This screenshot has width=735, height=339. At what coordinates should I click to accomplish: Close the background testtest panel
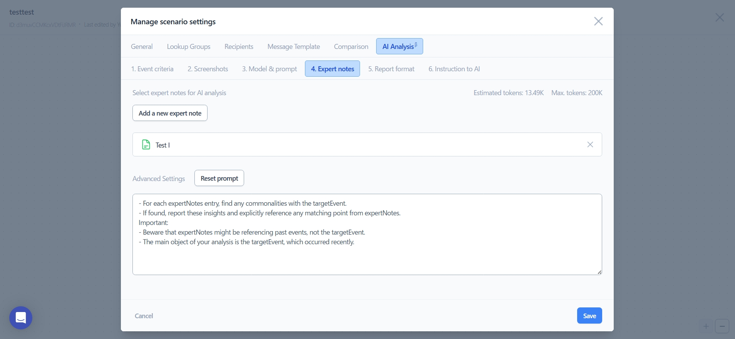pyautogui.click(x=719, y=17)
